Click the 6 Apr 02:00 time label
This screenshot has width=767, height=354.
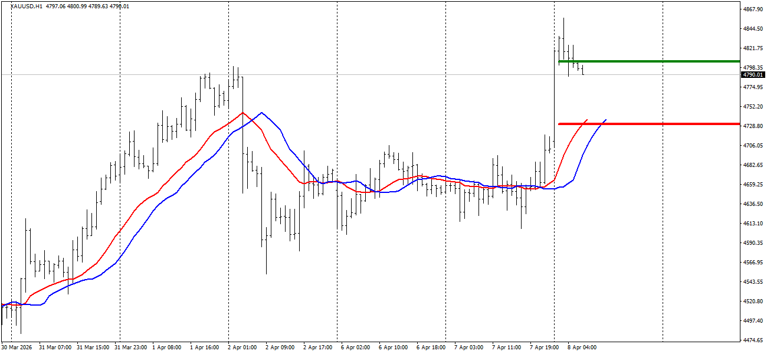[356, 348]
